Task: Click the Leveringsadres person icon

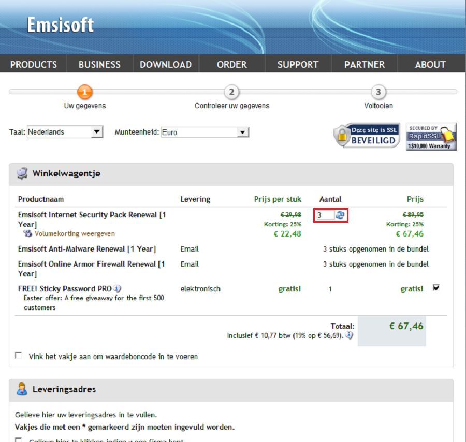Action: click(x=22, y=389)
